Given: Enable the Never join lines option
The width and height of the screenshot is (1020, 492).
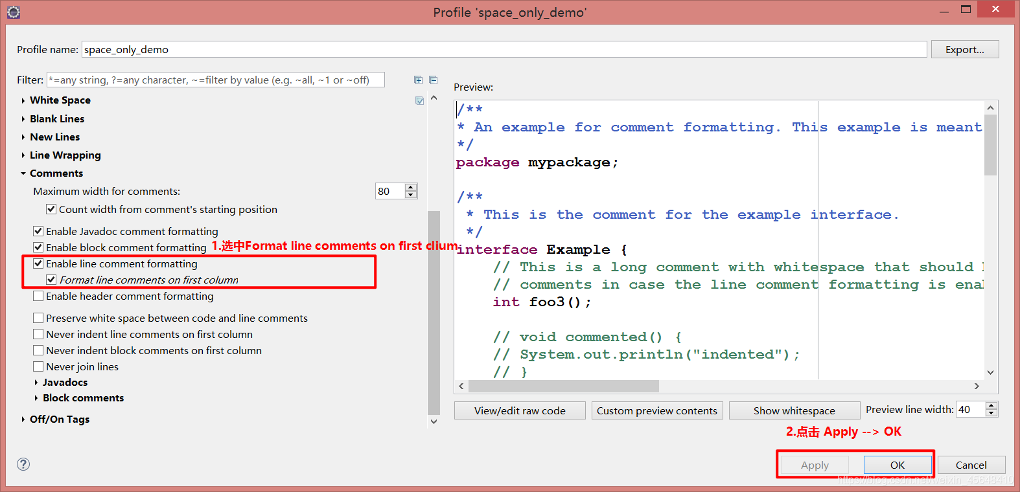Looking at the screenshot, I should (38, 366).
